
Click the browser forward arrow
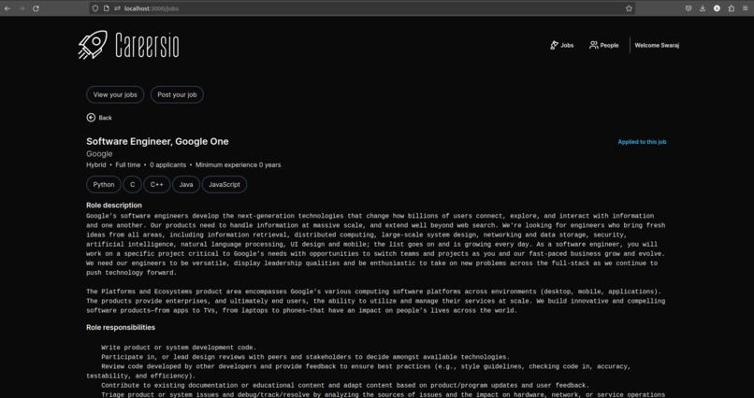point(22,8)
